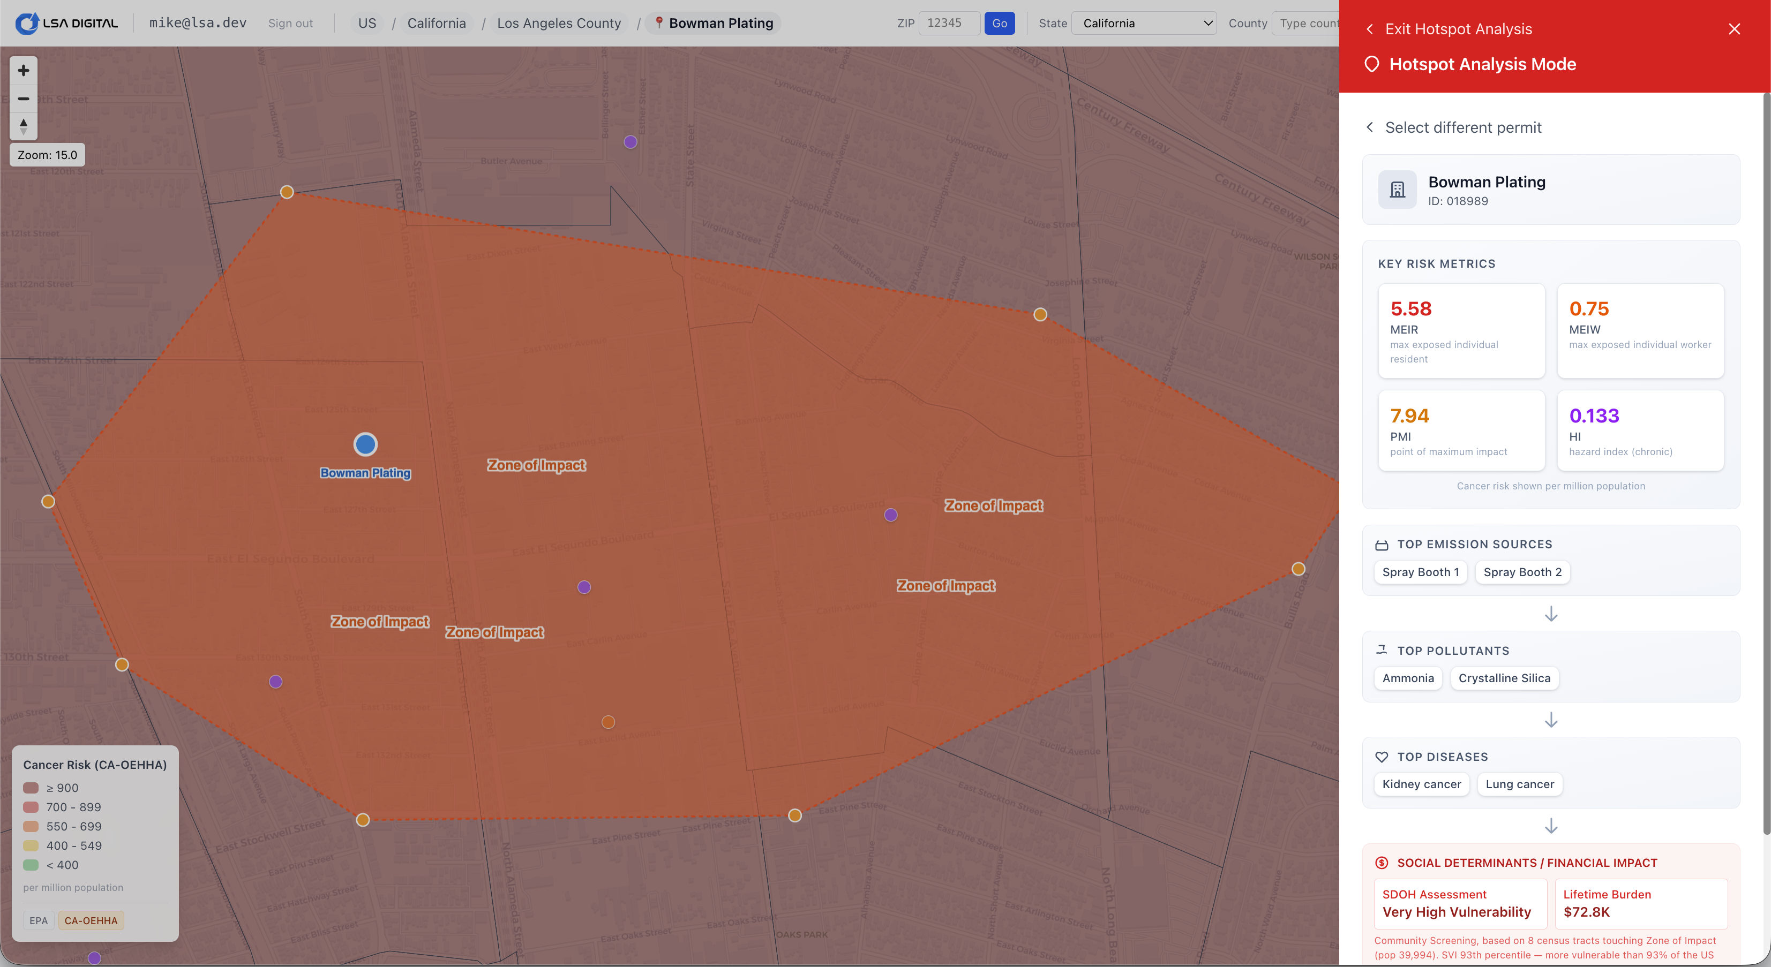Click the orange marker near East Euclid Avenue

coord(609,722)
